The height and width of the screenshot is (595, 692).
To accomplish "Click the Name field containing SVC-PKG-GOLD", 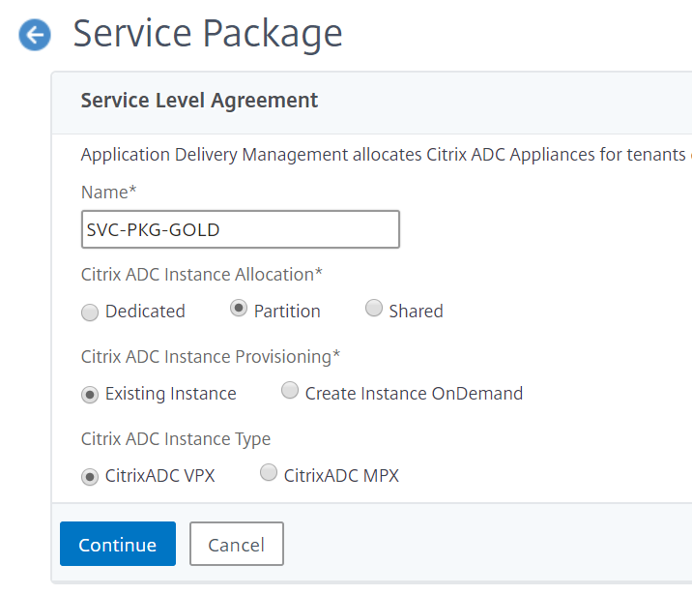I will point(241,229).
